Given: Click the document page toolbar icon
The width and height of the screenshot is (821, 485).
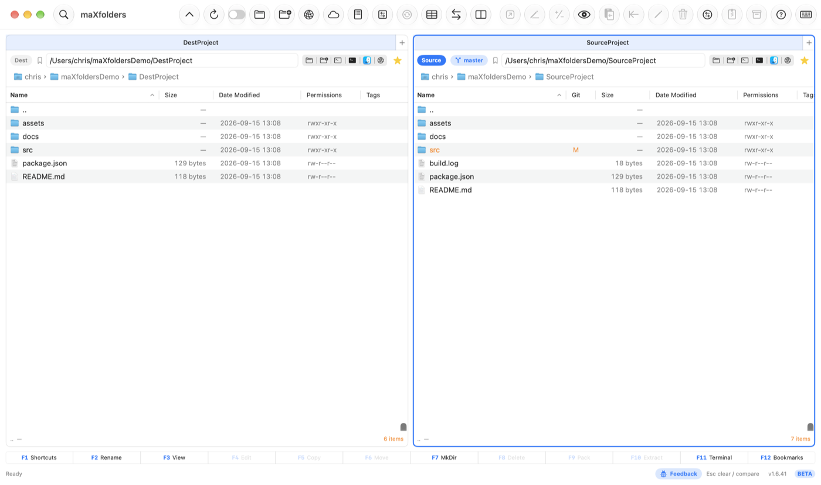Looking at the screenshot, I should 358,15.
